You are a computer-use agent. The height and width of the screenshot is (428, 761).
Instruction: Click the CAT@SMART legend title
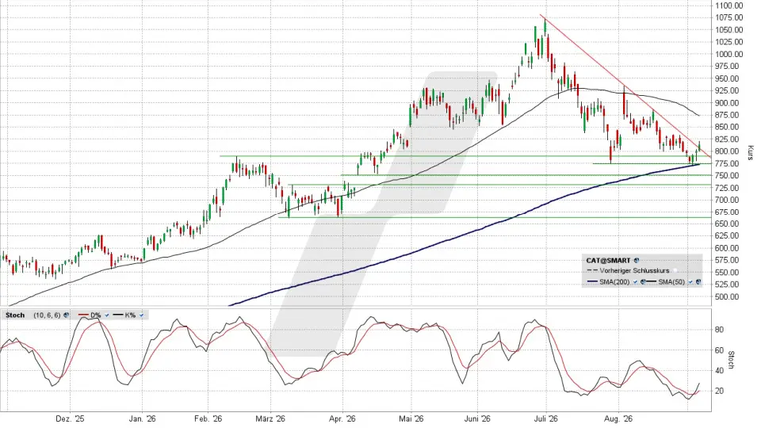(608, 261)
